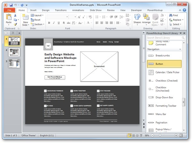The width and height of the screenshot is (192, 143).
Task: Click the Decrease Indent icon
Action: 111,17
